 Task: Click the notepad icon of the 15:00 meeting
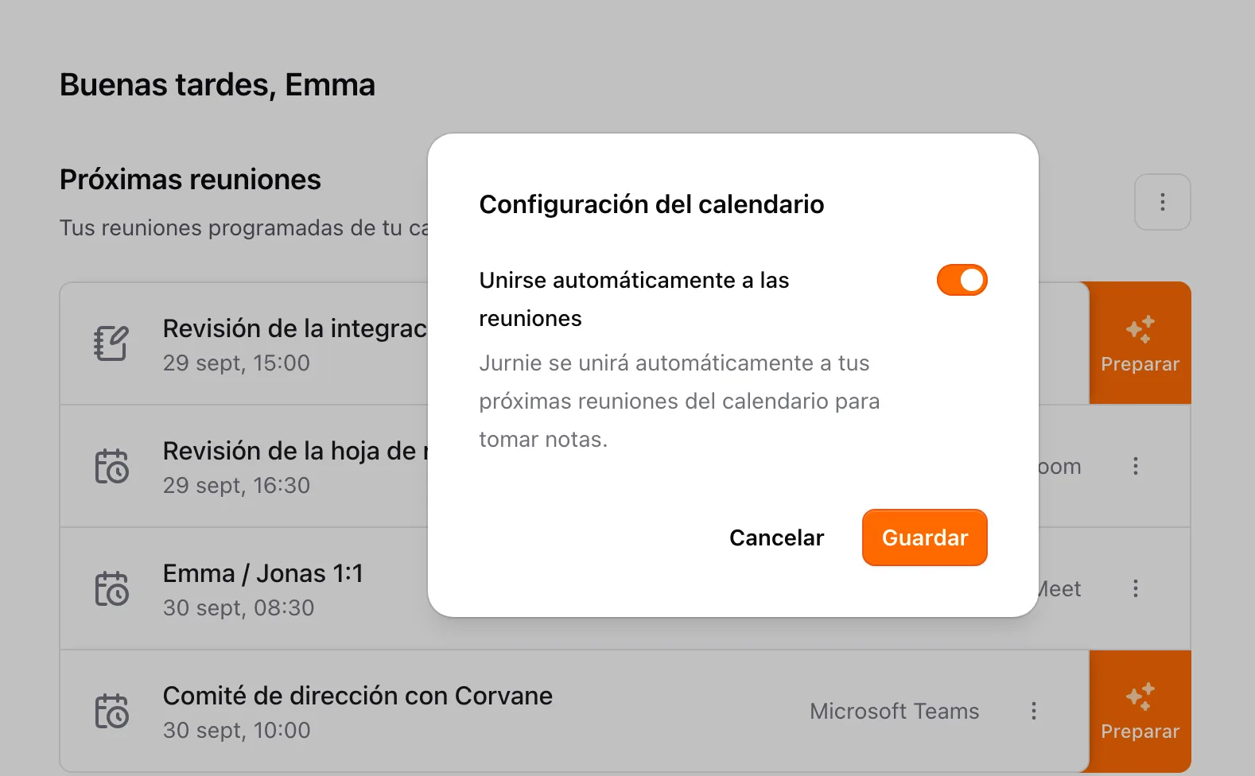coord(111,343)
